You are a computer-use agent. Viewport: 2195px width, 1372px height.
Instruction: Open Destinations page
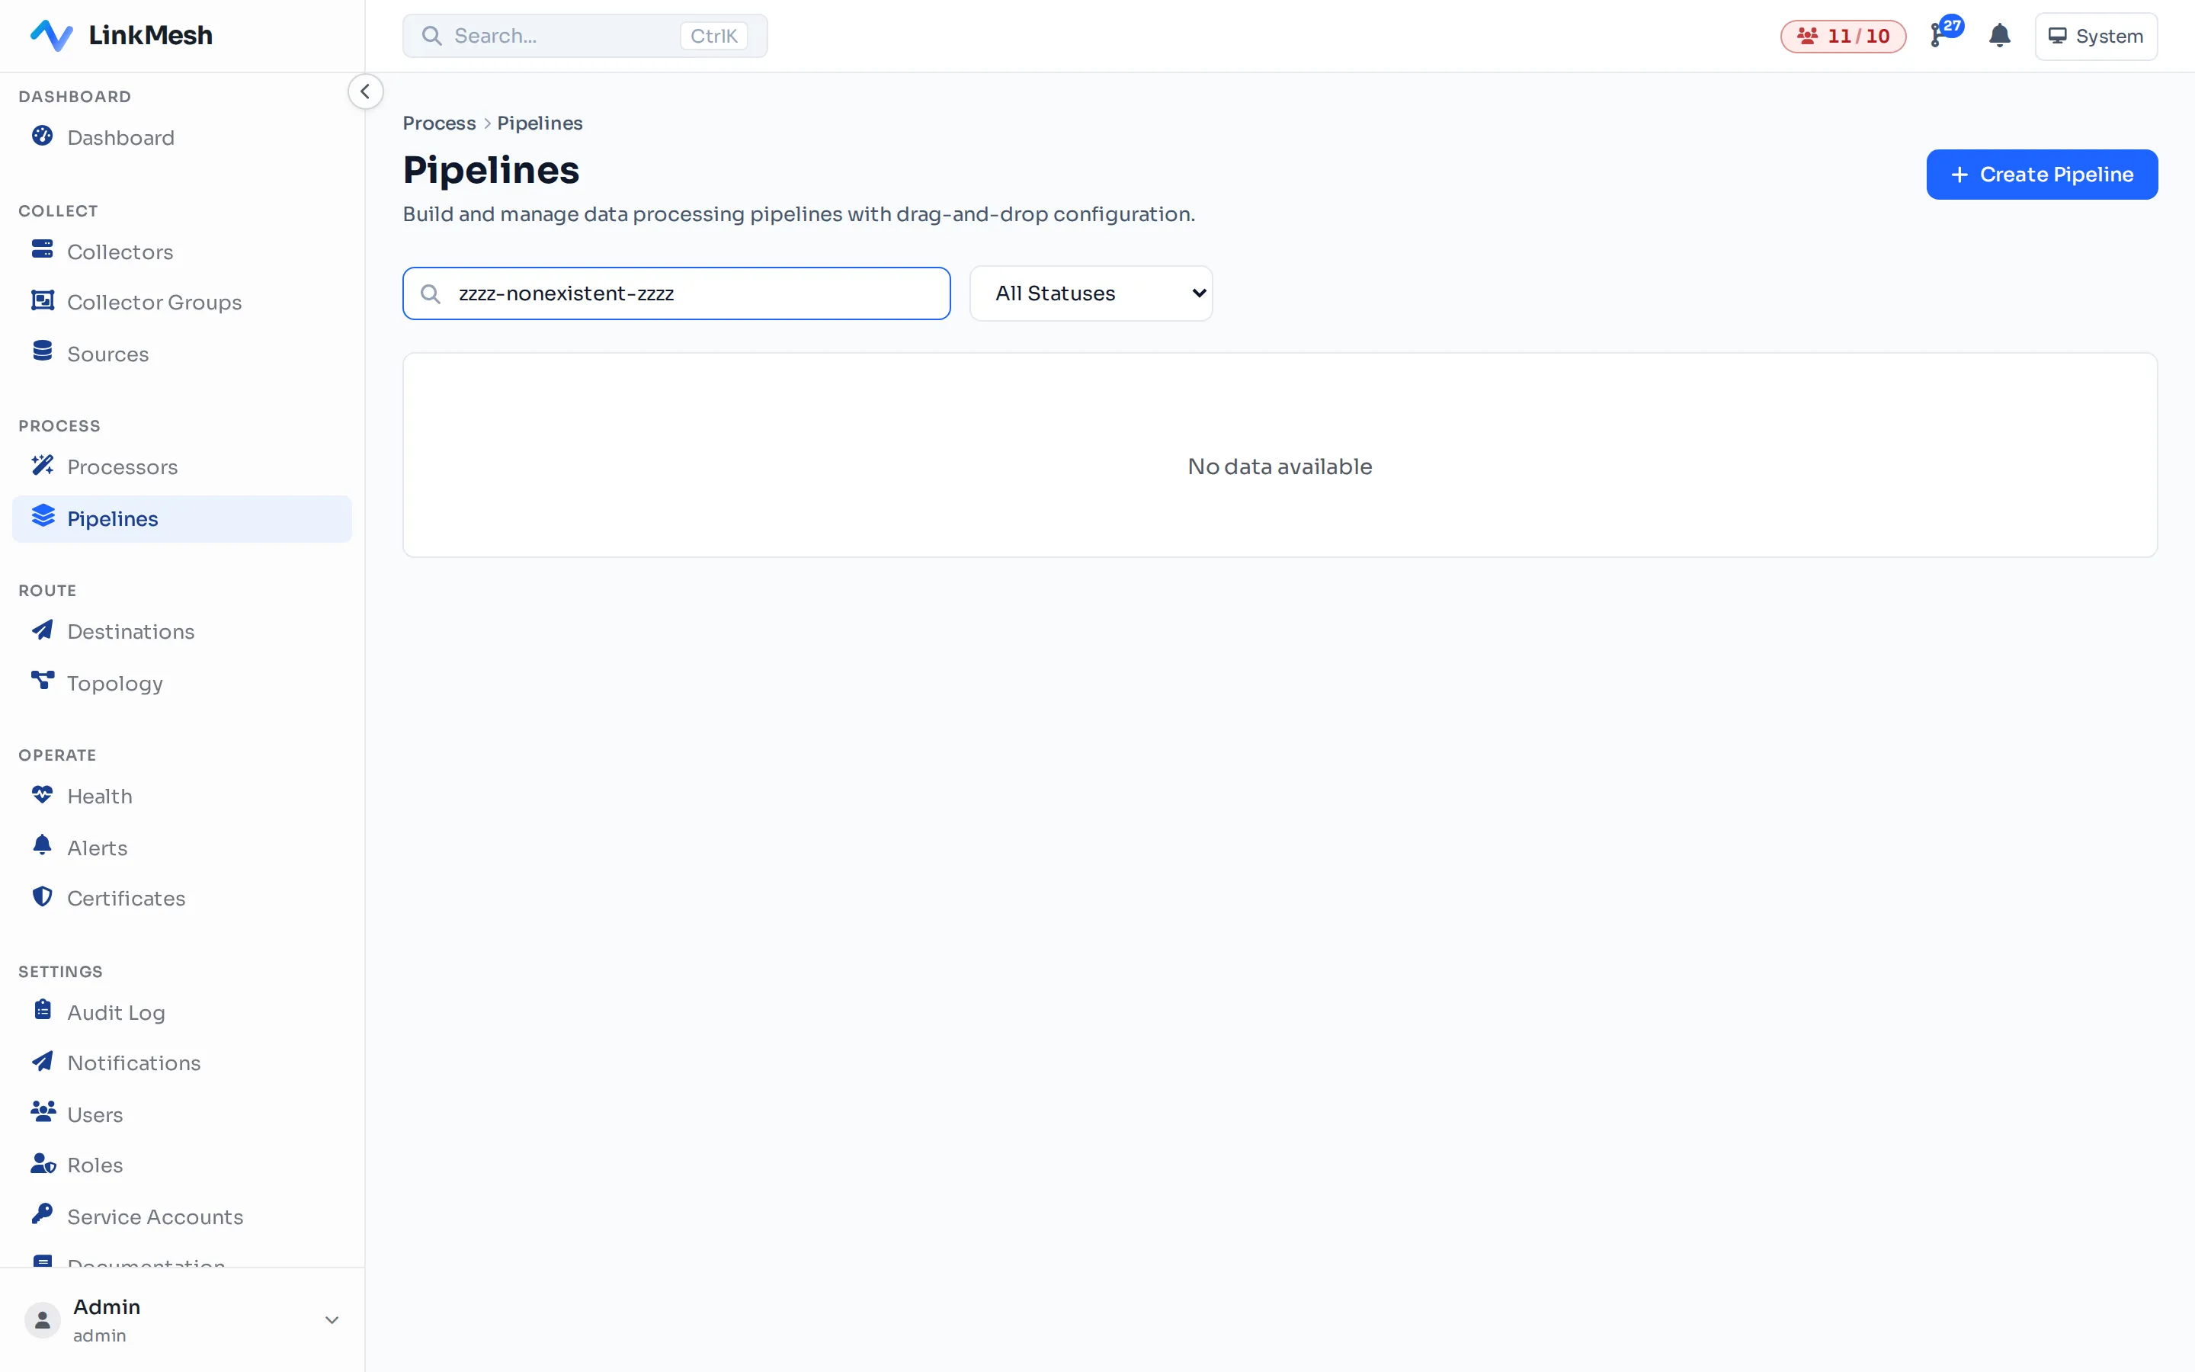(x=181, y=632)
